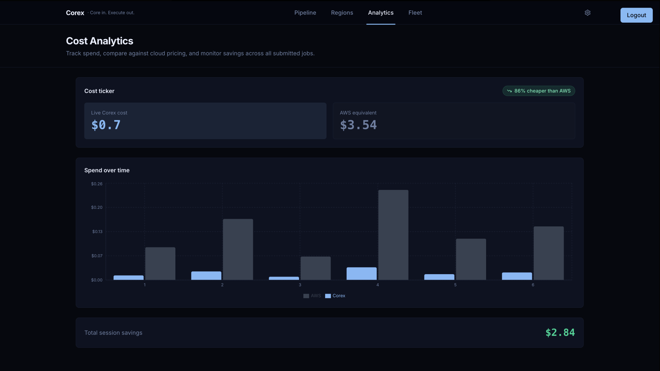This screenshot has height=371, width=660.
Task: Click the Total session savings amount $2.84
Action: [560, 332]
